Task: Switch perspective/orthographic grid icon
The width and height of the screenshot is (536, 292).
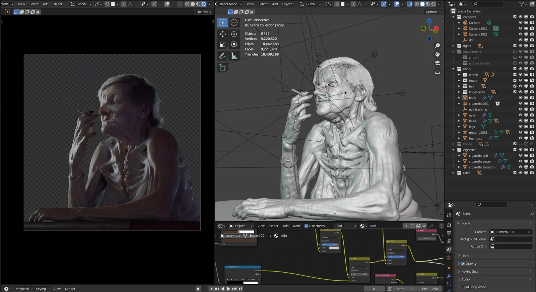Action: point(437,72)
